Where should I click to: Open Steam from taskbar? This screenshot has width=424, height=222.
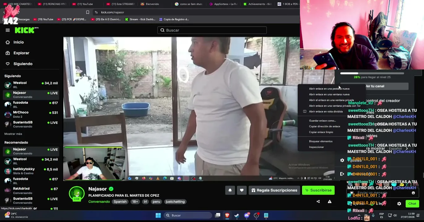point(237,216)
